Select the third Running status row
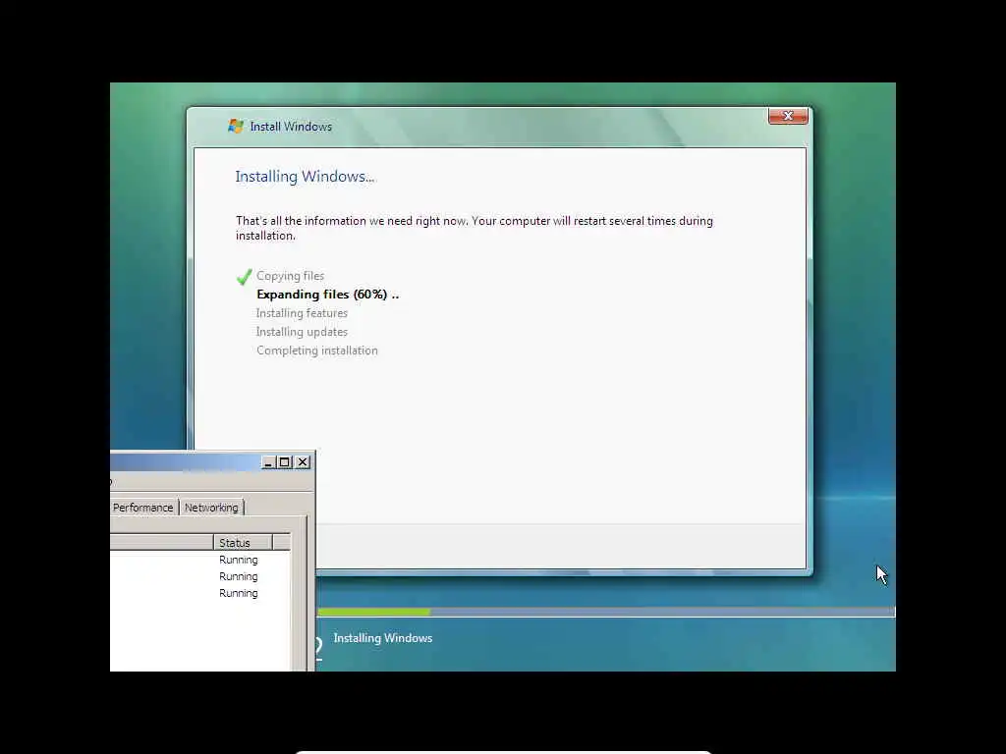Image resolution: width=1006 pixels, height=754 pixels. (x=238, y=593)
